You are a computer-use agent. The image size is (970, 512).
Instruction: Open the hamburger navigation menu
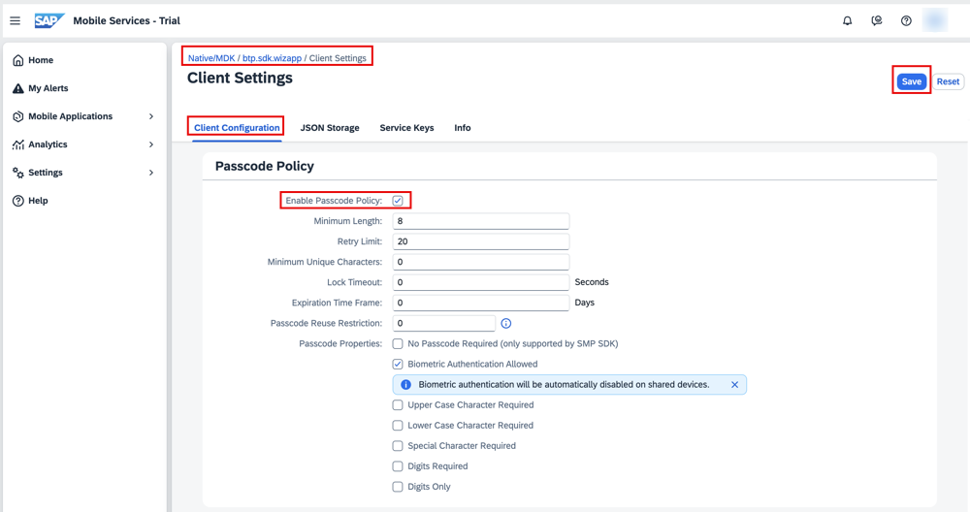pyautogui.click(x=15, y=21)
